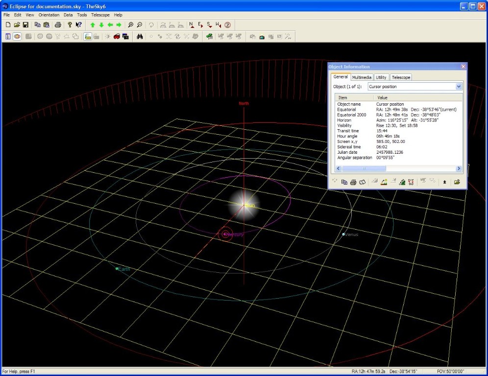
Task: Toggle the red night-vision glasses icon
Action: [117, 36]
